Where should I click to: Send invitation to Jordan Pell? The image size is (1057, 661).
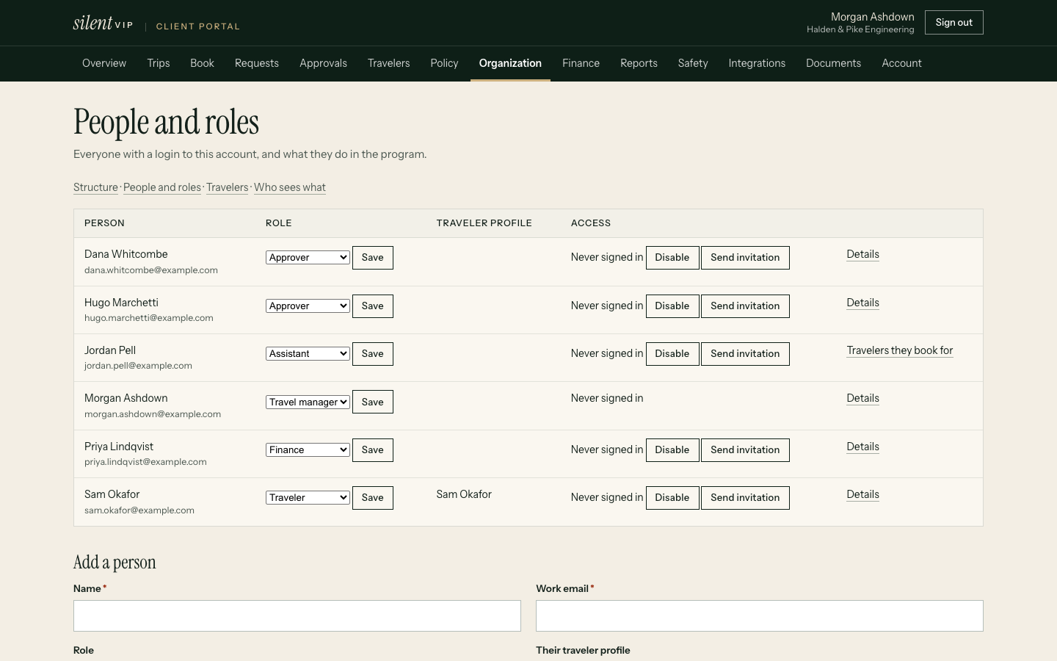click(x=745, y=354)
